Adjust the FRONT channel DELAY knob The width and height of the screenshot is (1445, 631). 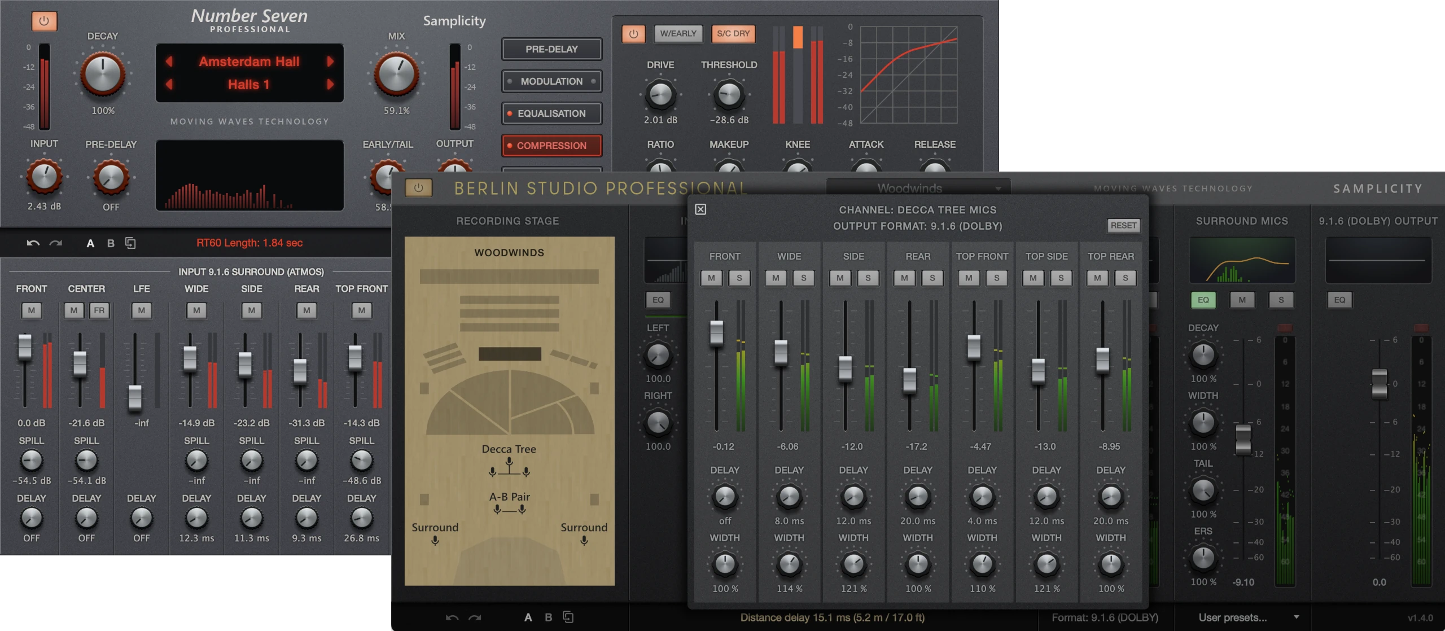(x=725, y=497)
